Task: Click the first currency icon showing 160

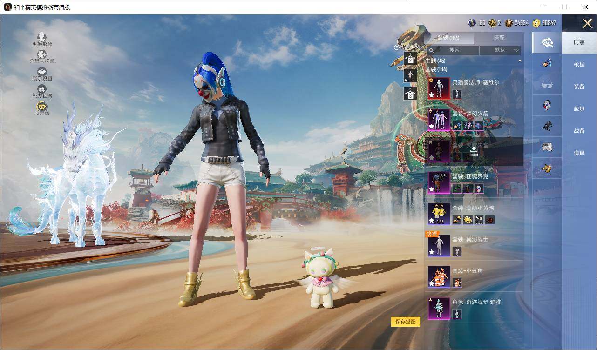Action: point(472,23)
